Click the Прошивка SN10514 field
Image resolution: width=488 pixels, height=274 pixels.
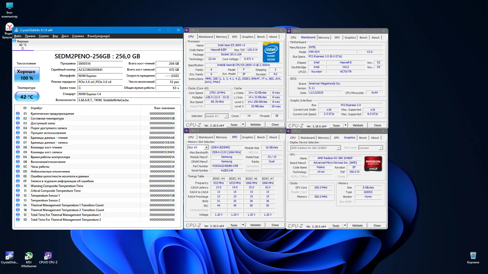coord(100,64)
